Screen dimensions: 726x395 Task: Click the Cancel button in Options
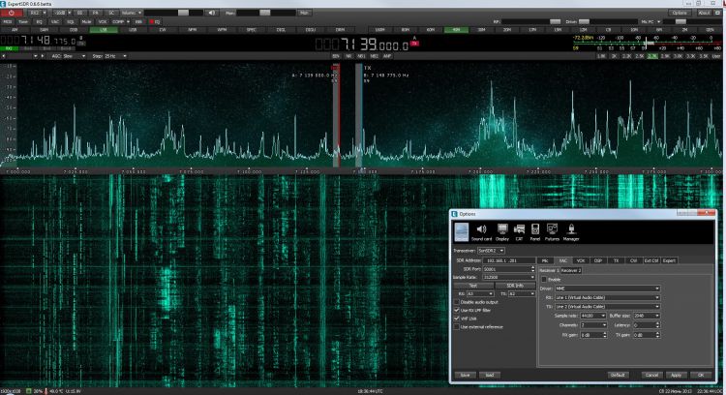click(x=651, y=375)
